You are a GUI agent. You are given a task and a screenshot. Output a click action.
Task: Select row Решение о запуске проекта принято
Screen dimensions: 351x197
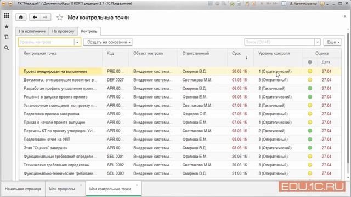point(180,97)
